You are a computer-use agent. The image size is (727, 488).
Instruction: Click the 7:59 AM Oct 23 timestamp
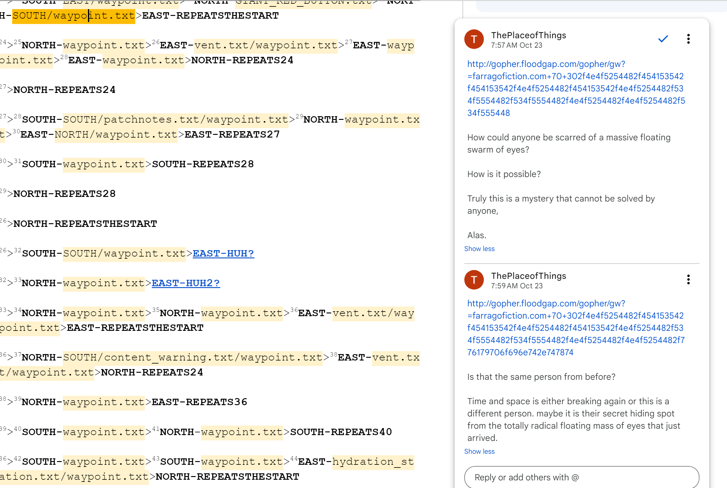click(517, 286)
